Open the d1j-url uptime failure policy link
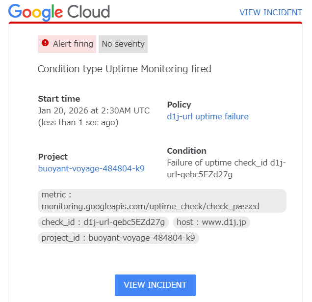 click(208, 116)
